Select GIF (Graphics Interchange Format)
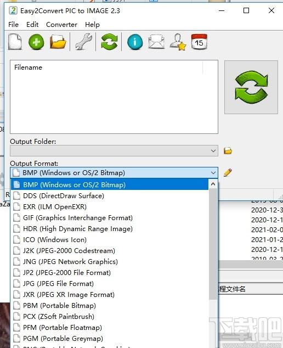283x348 pixels. [110, 218]
